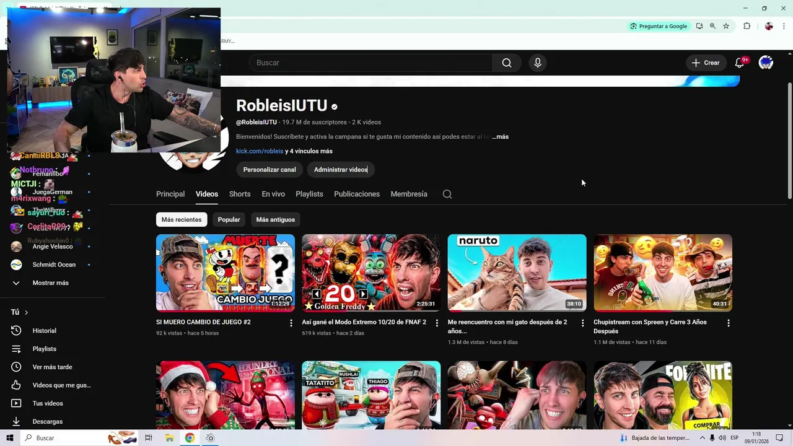Expand subscriptions with Mostrar más

(52, 283)
